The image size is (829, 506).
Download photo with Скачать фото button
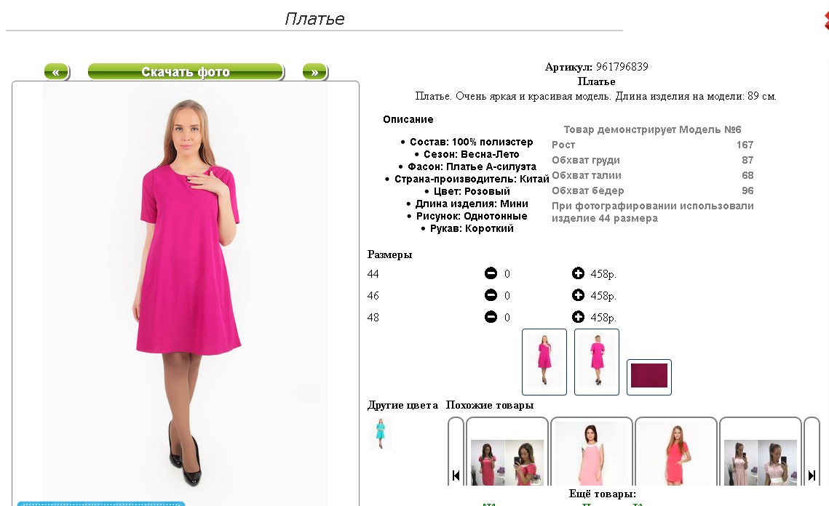coord(186,72)
